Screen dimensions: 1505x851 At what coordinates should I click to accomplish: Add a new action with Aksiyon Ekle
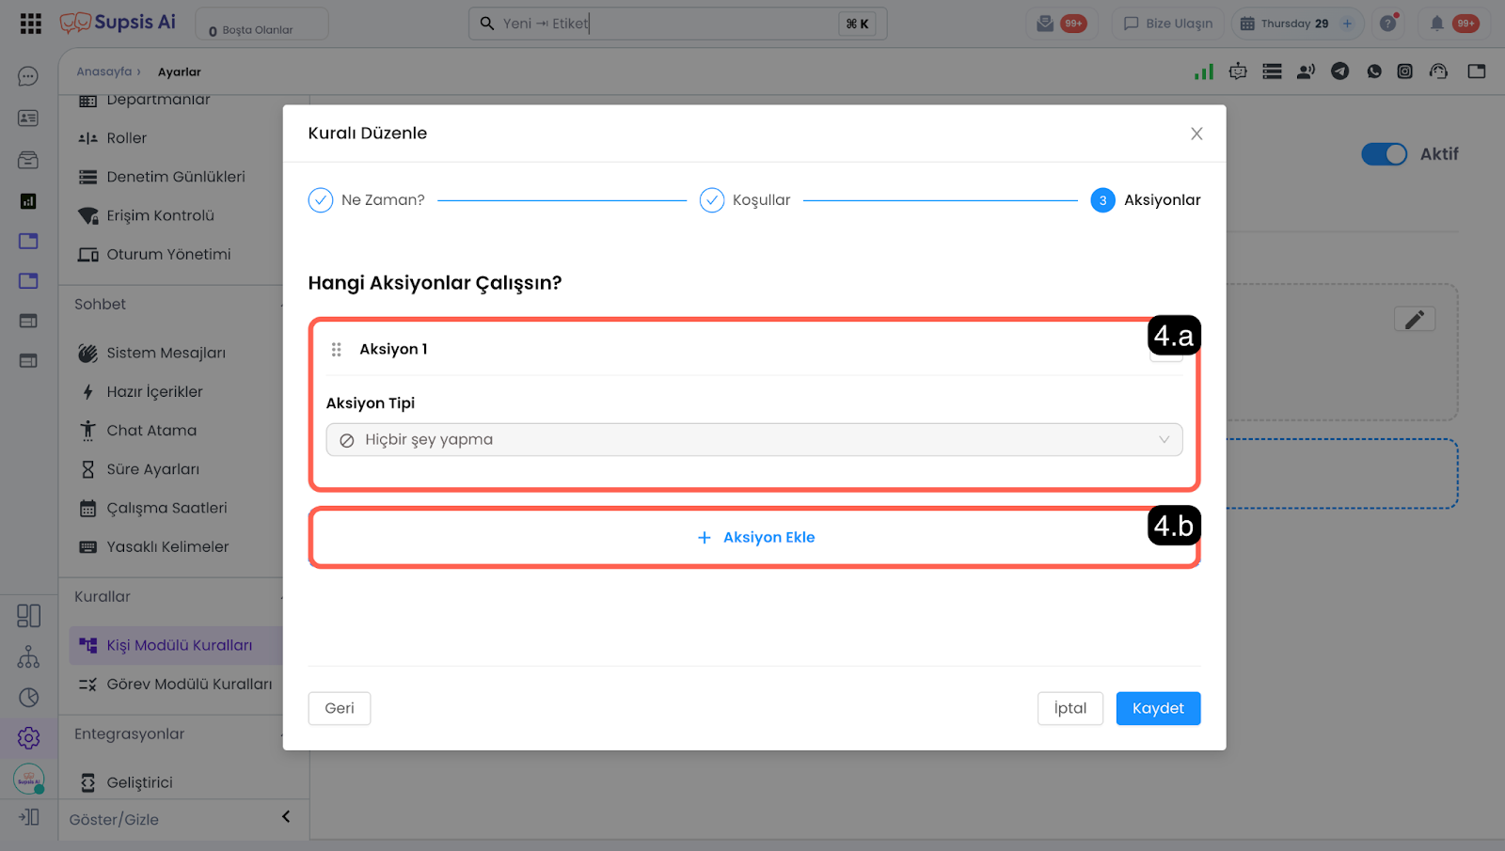tap(755, 538)
